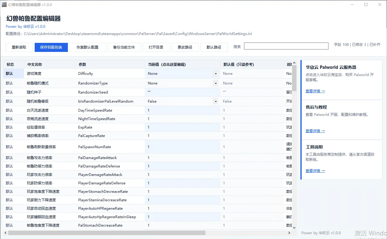Edit the PalSpawnNumRate current value
The height and width of the screenshot is (239, 387).
click(182, 147)
